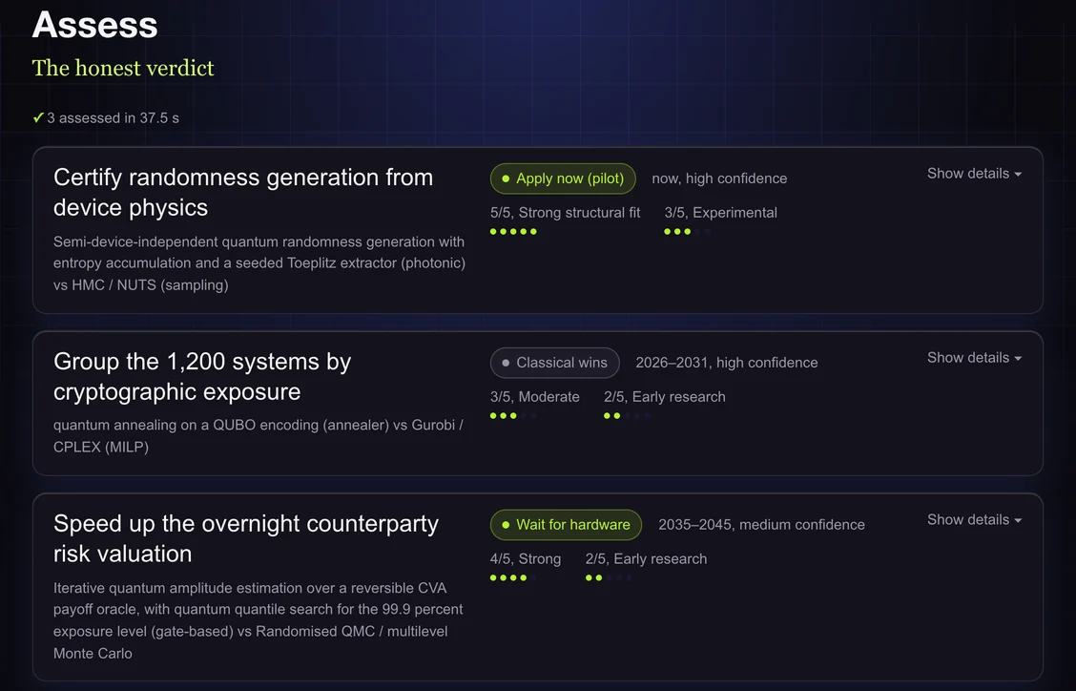Click The honest verdict subtitle
This screenshot has width=1076, height=691.
click(x=123, y=68)
